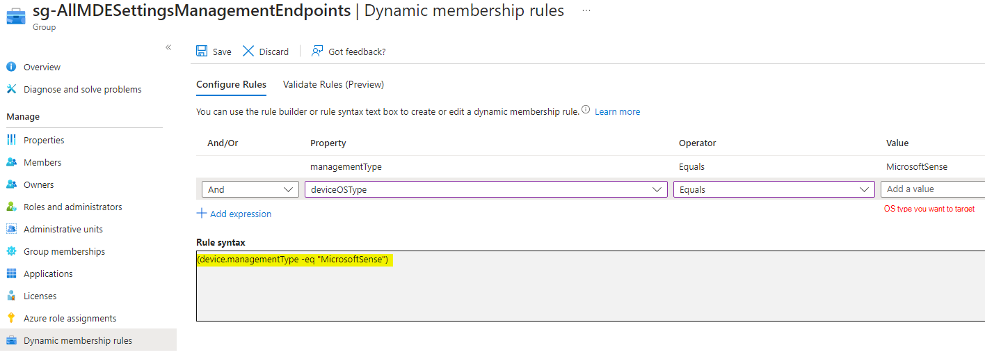985x357 pixels.
Task: Switch to Validate Rules (Preview) tab
Action: 333,84
